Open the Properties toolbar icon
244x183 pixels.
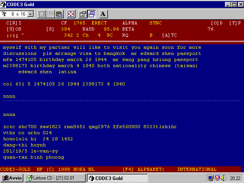click(82, 14)
